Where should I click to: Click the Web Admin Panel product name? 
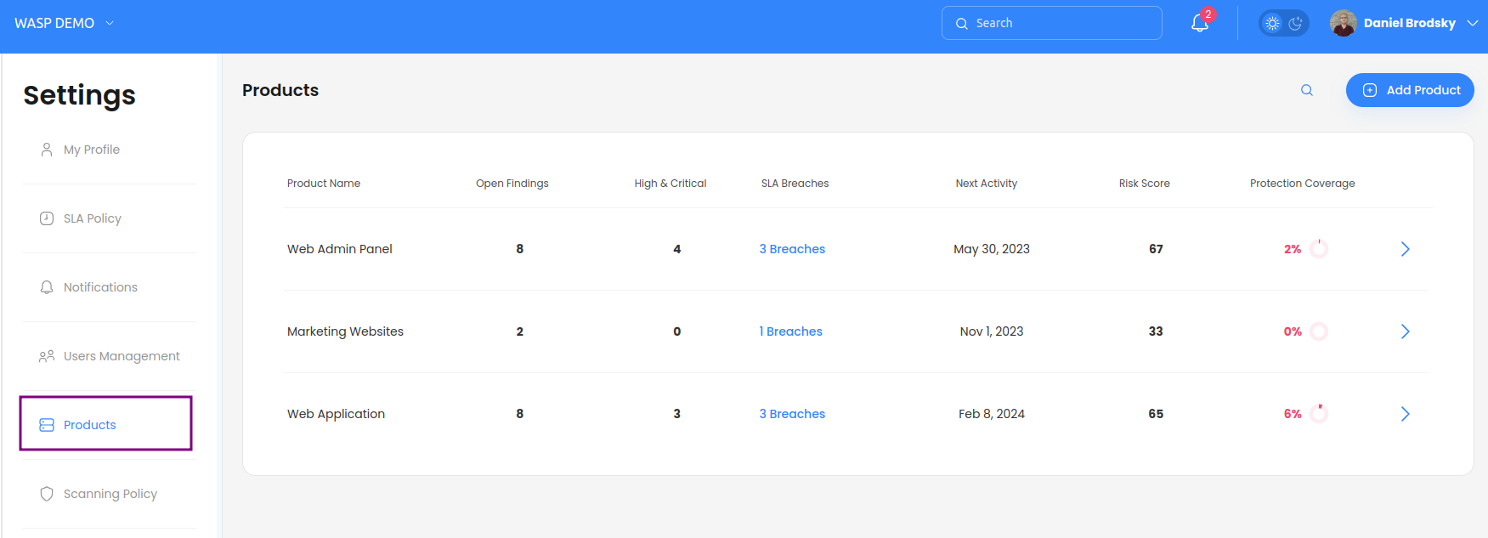[340, 249]
